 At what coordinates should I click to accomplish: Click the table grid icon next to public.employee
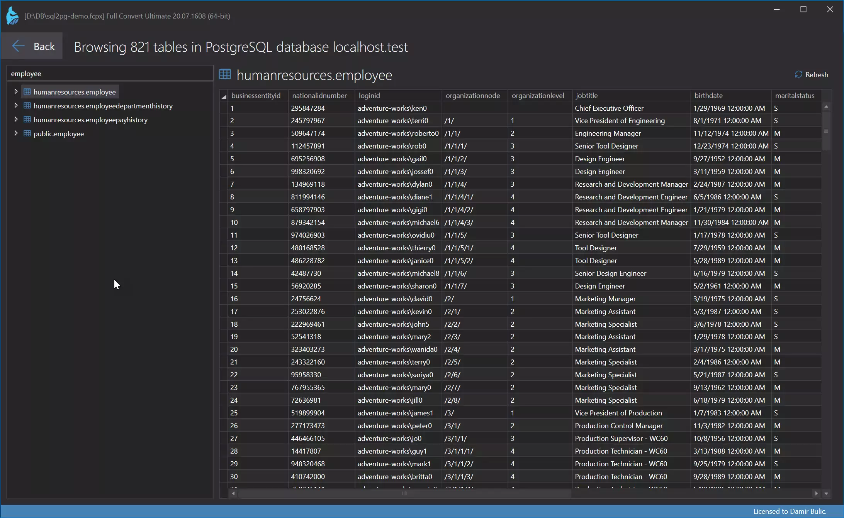[x=27, y=133]
